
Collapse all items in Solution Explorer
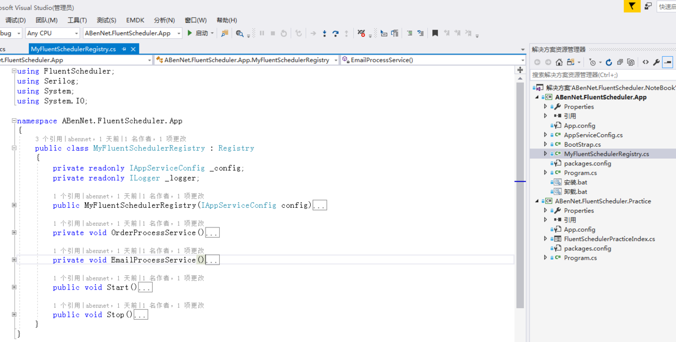click(x=620, y=62)
